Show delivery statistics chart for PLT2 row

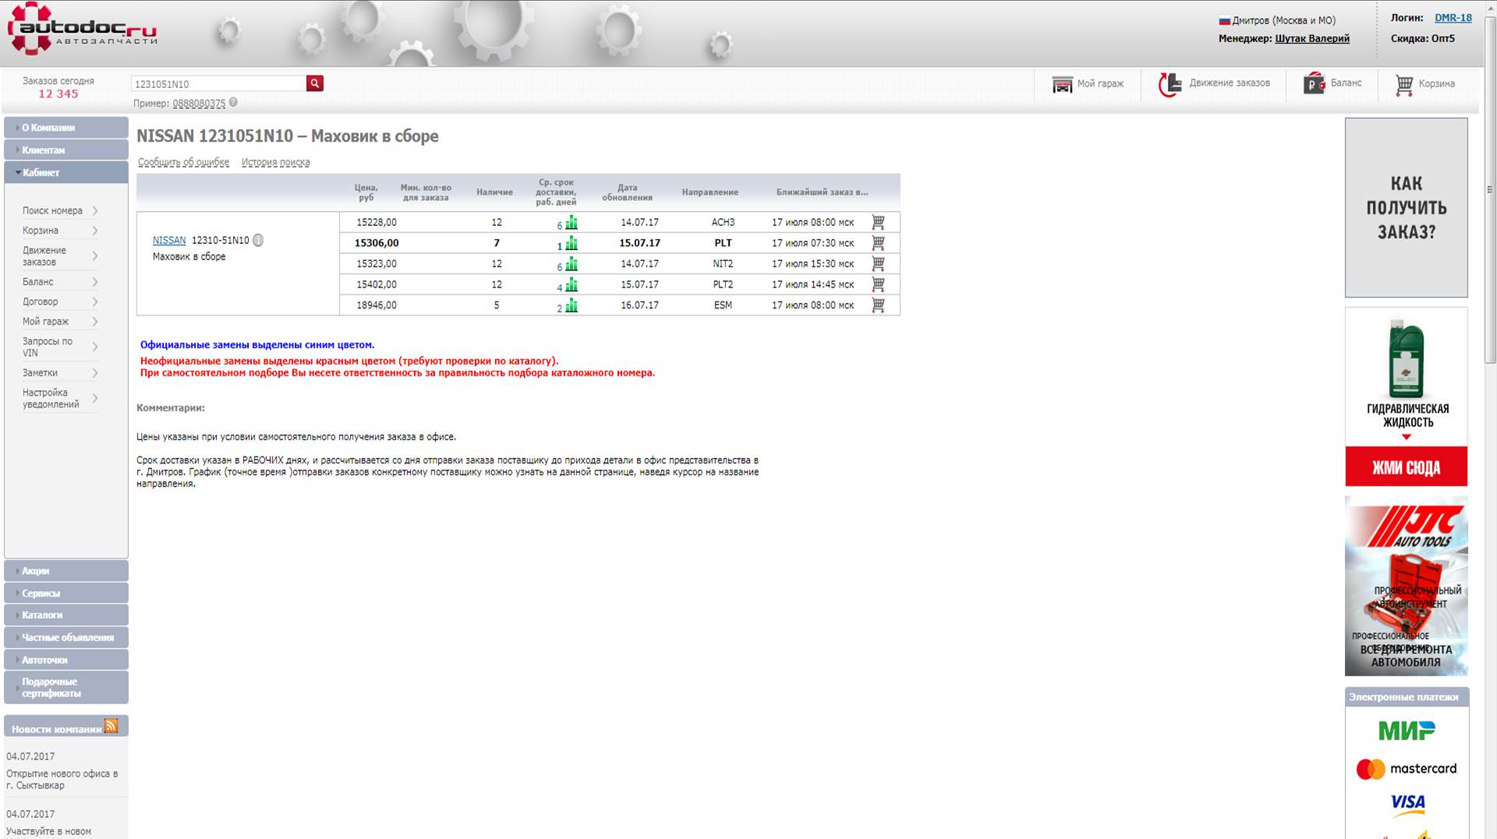click(x=572, y=285)
